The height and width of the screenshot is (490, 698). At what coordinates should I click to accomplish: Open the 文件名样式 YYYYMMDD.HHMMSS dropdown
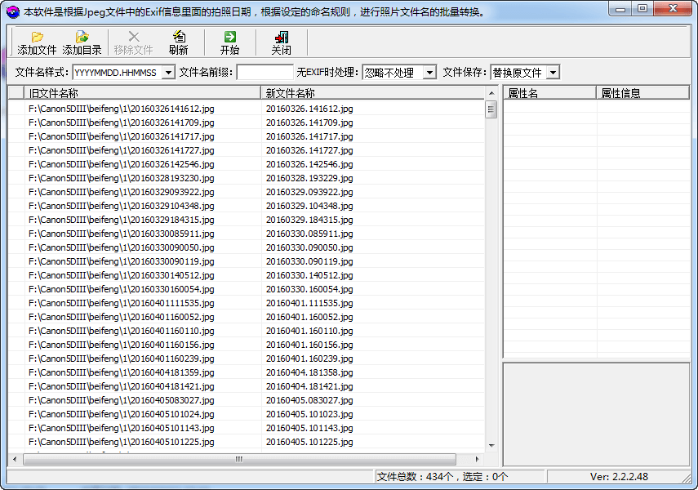168,72
